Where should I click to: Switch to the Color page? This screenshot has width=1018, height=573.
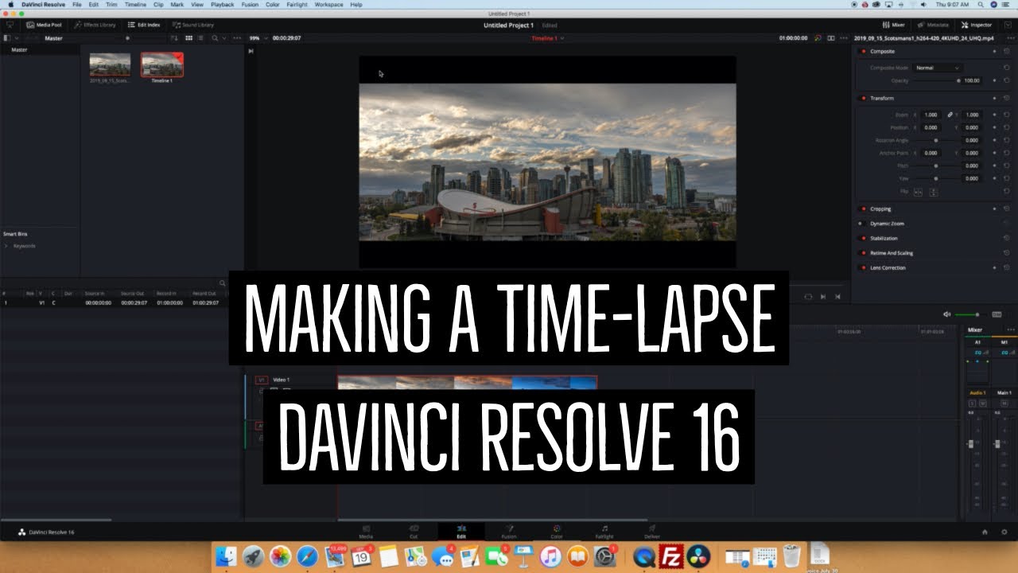click(x=557, y=532)
